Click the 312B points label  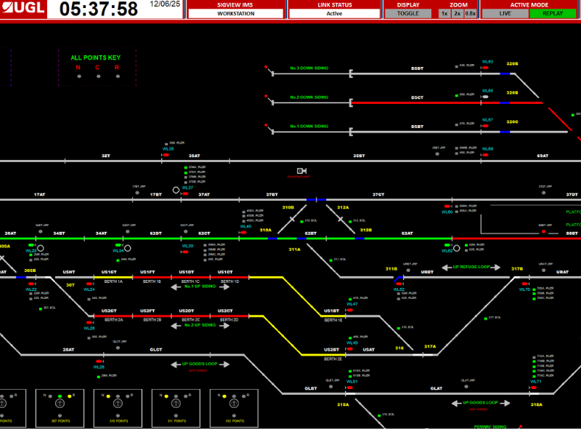coord(366,230)
